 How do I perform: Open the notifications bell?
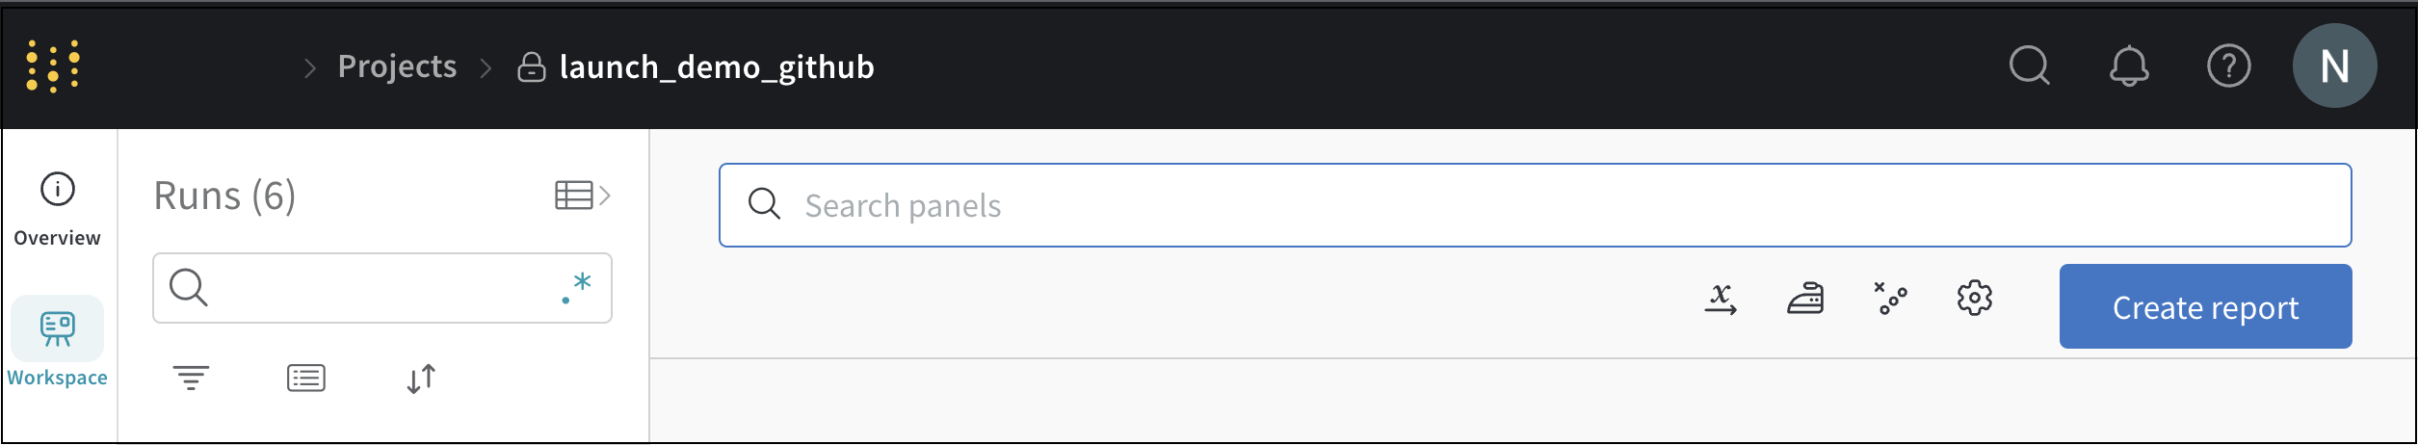[x=2129, y=66]
